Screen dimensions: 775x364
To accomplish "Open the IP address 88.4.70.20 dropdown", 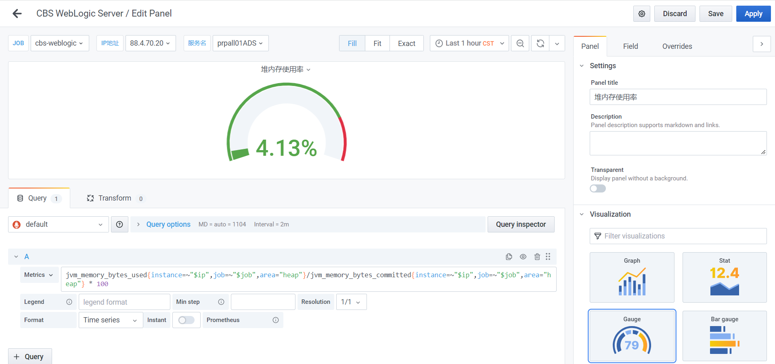I will coord(151,43).
